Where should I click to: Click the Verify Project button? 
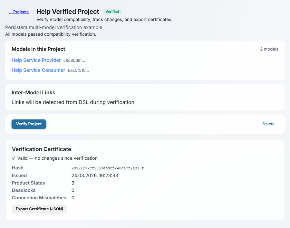(x=29, y=124)
